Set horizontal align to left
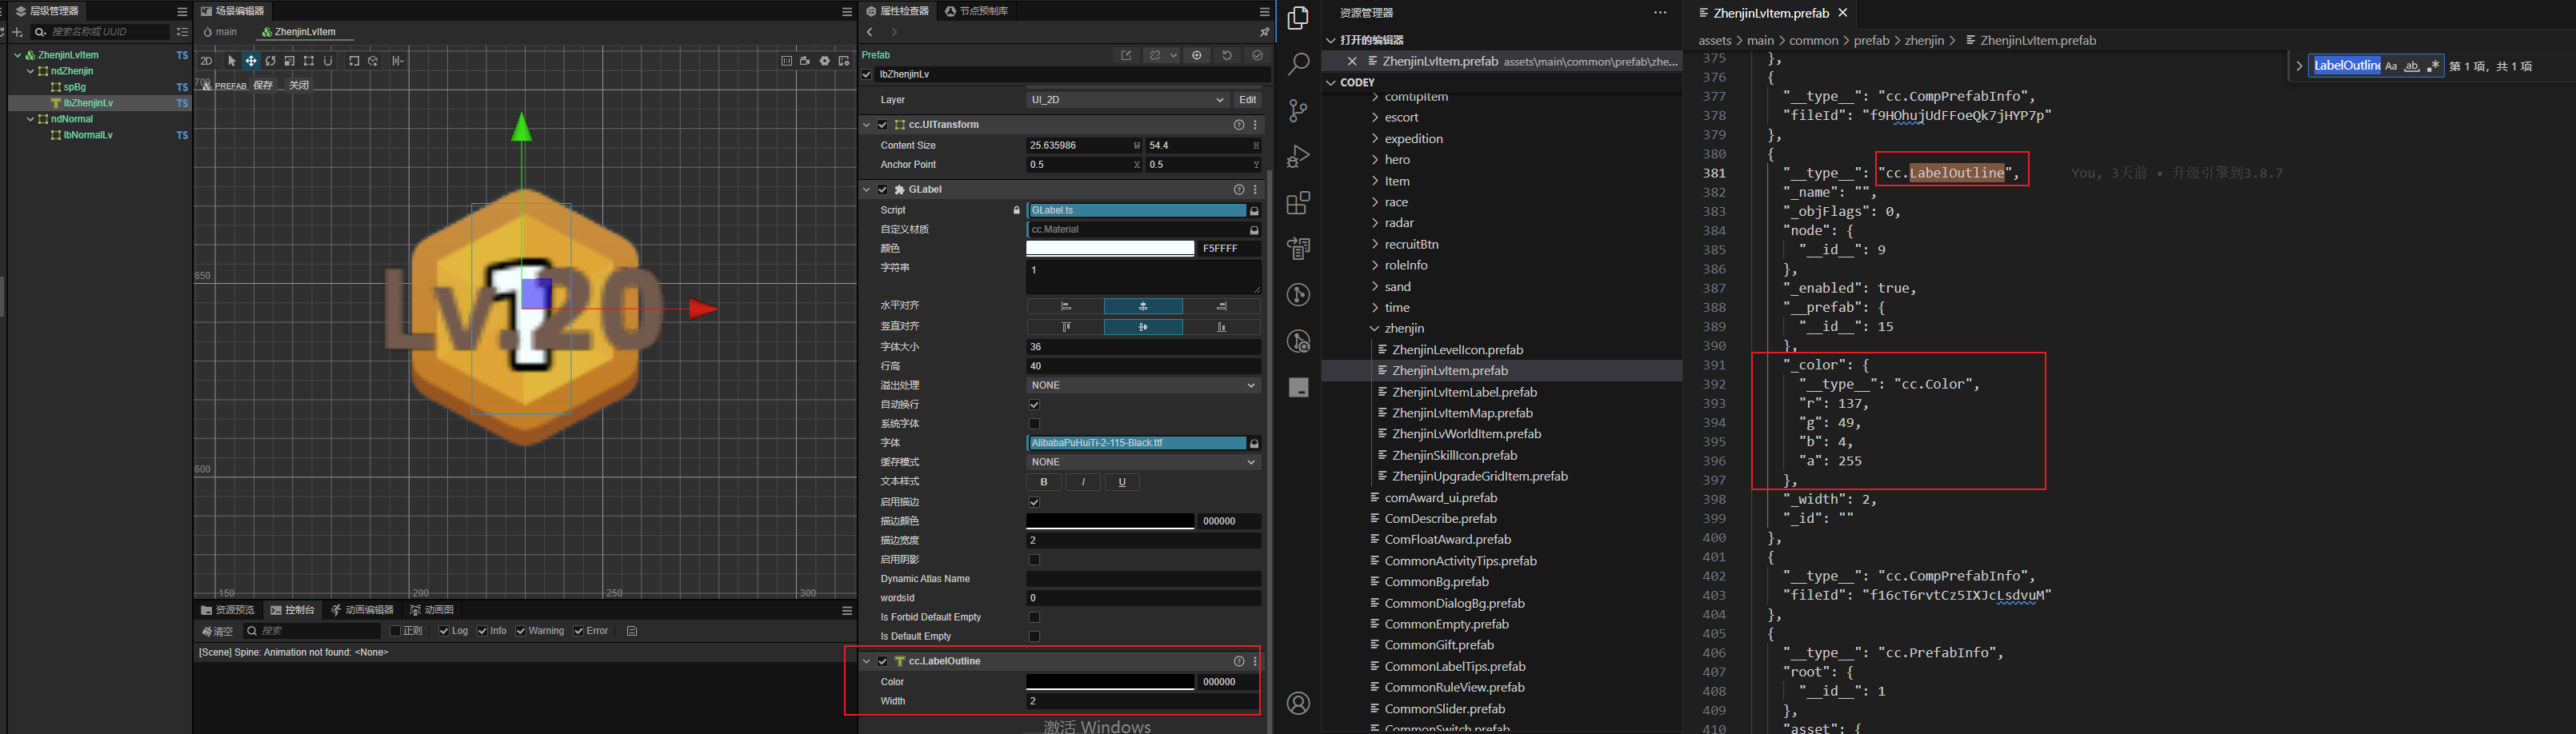The width and height of the screenshot is (2576, 734). (x=1065, y=306)
